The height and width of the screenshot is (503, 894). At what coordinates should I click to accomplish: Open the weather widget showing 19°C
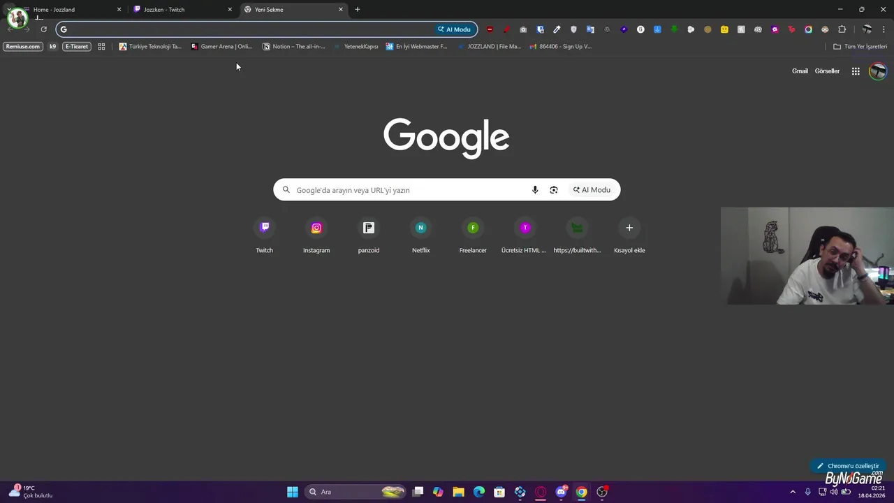31,492
